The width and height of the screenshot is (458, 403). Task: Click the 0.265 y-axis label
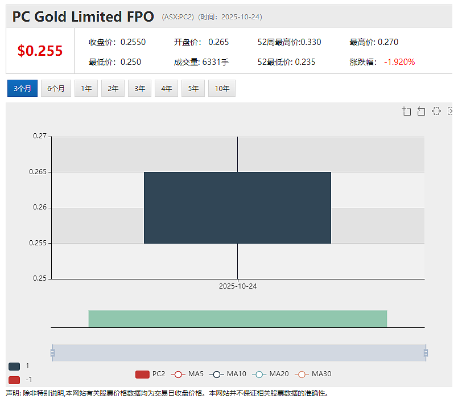(38, 172)
